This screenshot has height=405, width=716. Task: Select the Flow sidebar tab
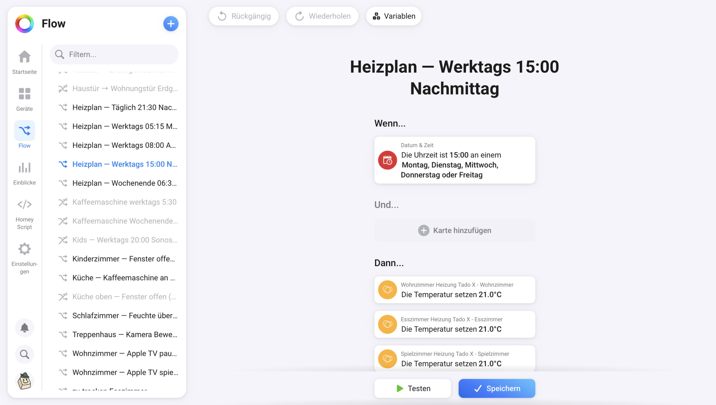(25, 135)
